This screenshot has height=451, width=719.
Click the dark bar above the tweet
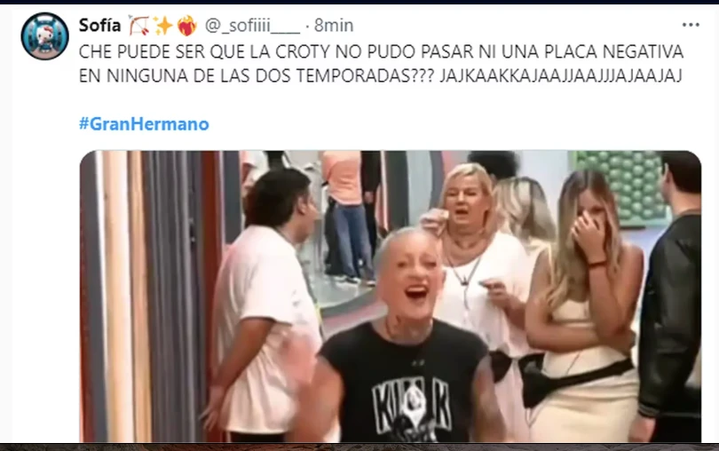coord(359,2)
